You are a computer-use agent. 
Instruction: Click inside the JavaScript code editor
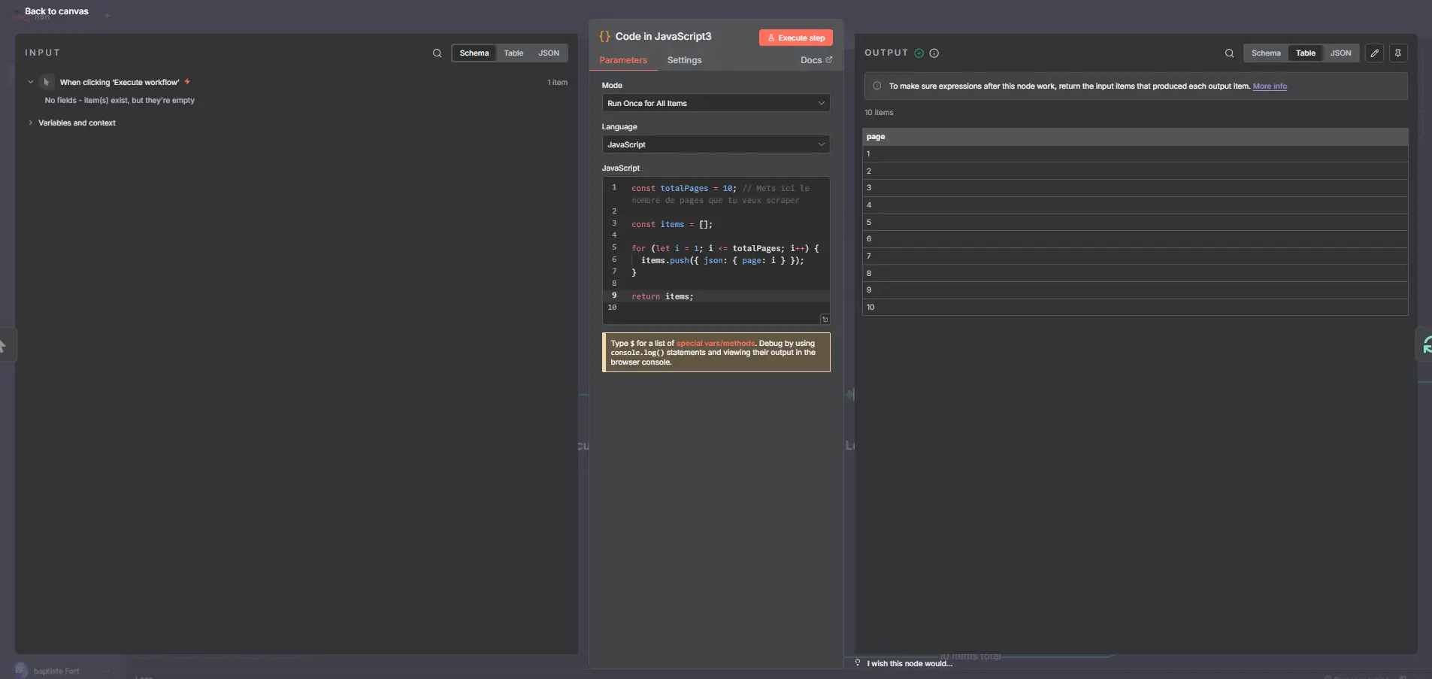716,250
